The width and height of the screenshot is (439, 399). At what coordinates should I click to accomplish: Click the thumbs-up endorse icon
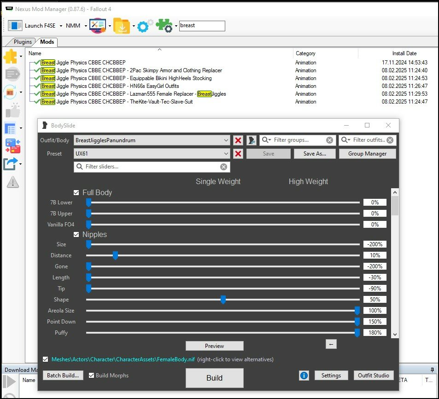(12, 110)
